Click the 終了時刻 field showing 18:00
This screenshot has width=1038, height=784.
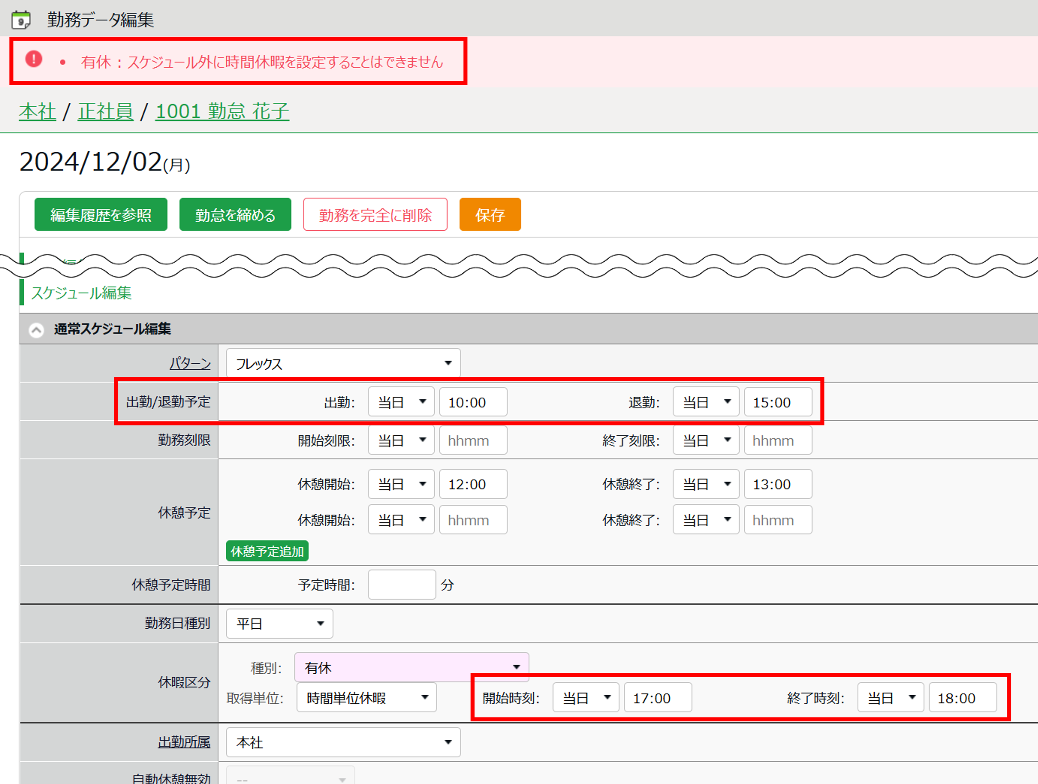(962, 698)
